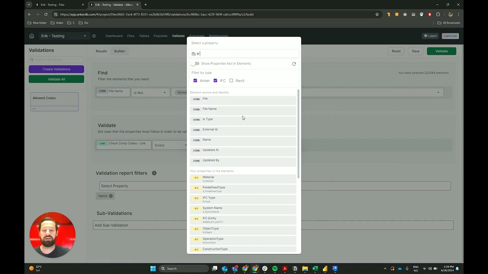The height and width of the screenshot is (274, 488).
Task: Open the Chrome tab search chevron
Action: [x=29, y=5]
